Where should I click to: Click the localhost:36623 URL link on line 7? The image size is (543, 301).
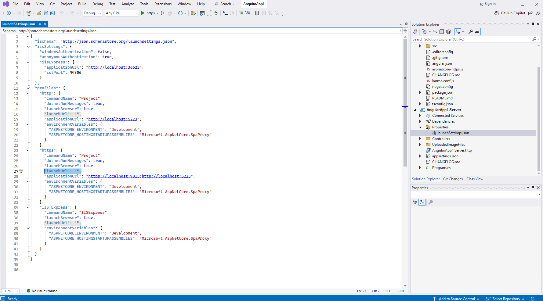tap(114, 67)
